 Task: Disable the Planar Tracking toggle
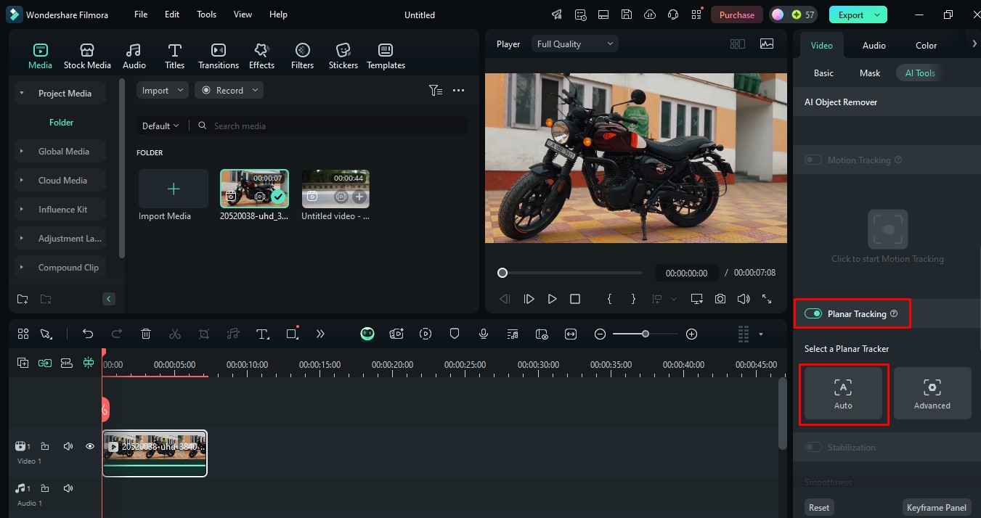tap(813, 314)
